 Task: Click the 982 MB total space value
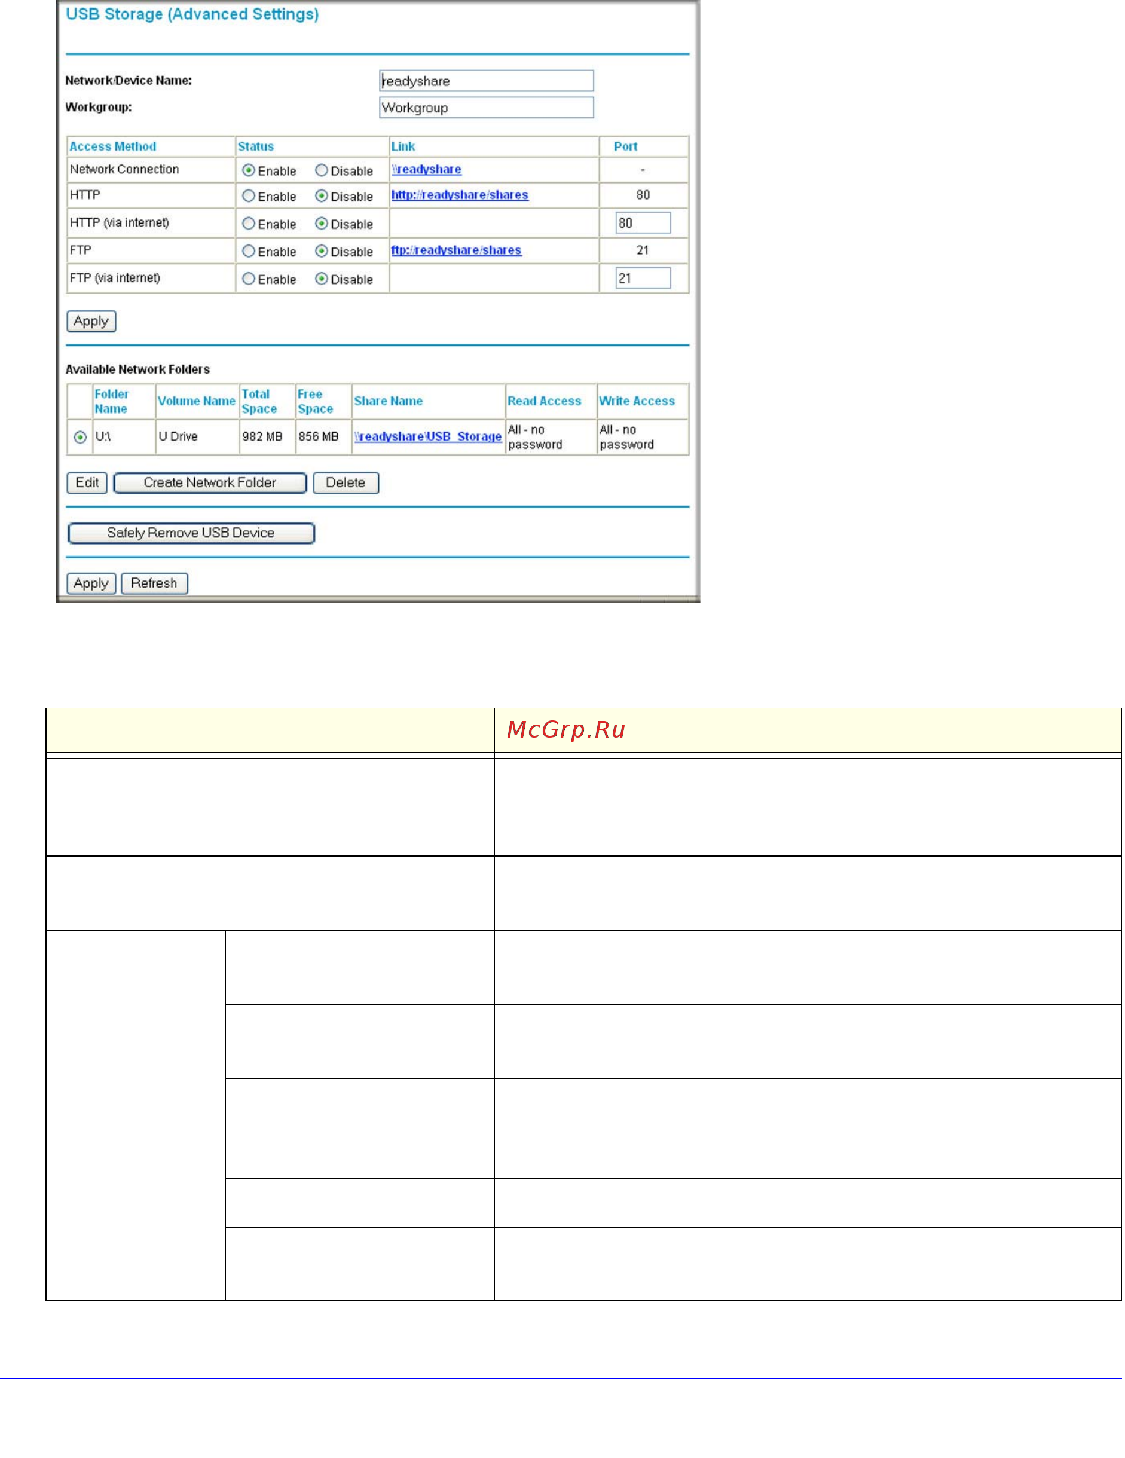(262, 436)
